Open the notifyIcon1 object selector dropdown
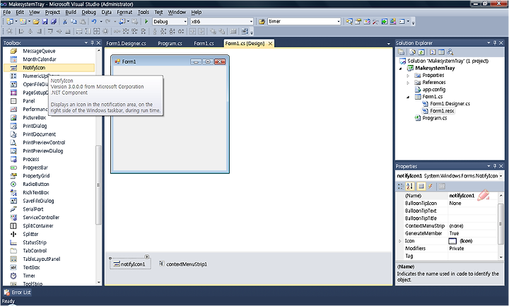Image resolution: width=509 pixels, height=306 pixels. click(x=501, y=176)
